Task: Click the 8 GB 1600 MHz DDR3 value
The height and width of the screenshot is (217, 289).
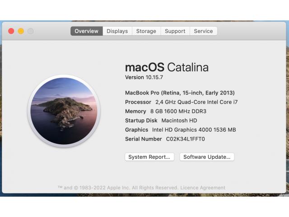Action: 178,111
